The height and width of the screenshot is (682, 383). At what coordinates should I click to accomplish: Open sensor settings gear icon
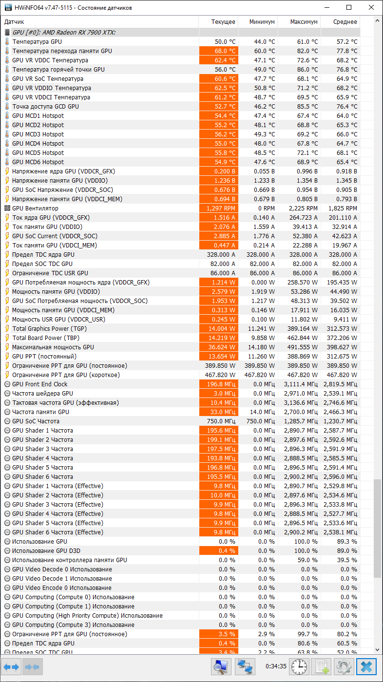344,666
